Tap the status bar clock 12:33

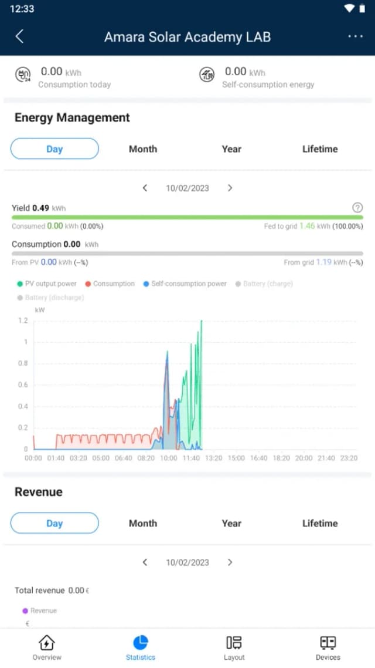tap(22, 9)
